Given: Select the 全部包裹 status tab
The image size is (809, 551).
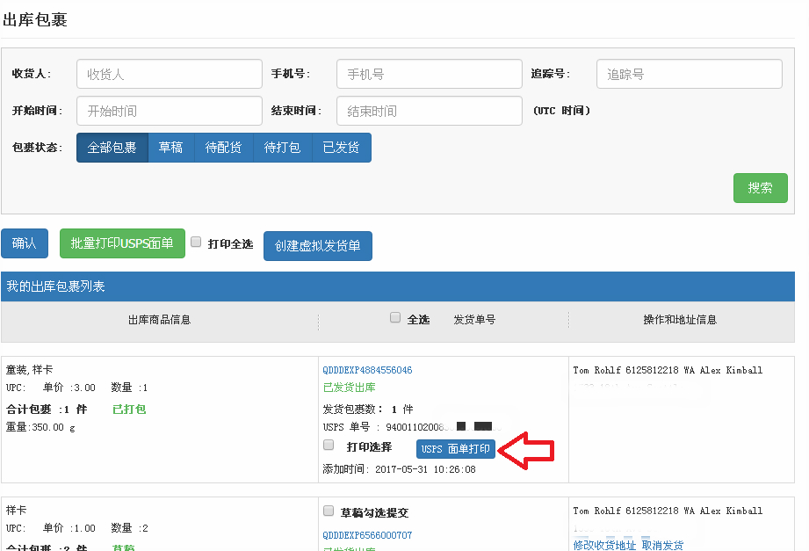Looking at the screenshot, I should pos(112,148).
